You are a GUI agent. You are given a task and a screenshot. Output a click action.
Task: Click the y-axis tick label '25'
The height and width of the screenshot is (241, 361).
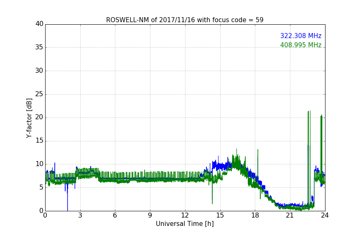(x=39, y=94)
